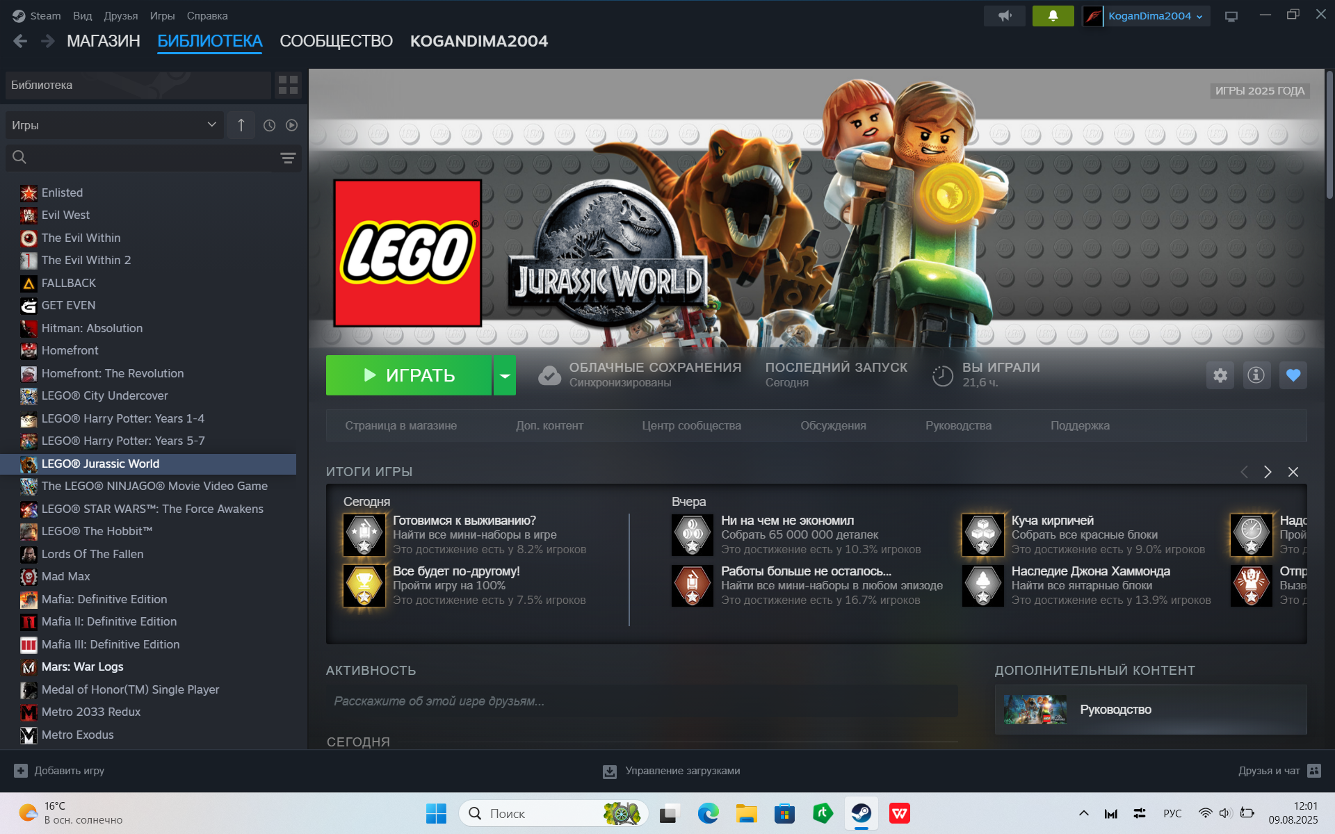The height and width of the screenshot is (834, 1335).
Task: Show previous game summary achievements
Action: coord(1245,472)
